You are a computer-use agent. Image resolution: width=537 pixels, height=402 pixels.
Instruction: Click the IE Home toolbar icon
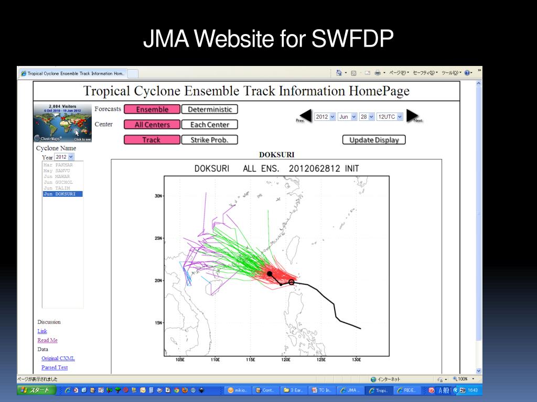coord(339,73)
